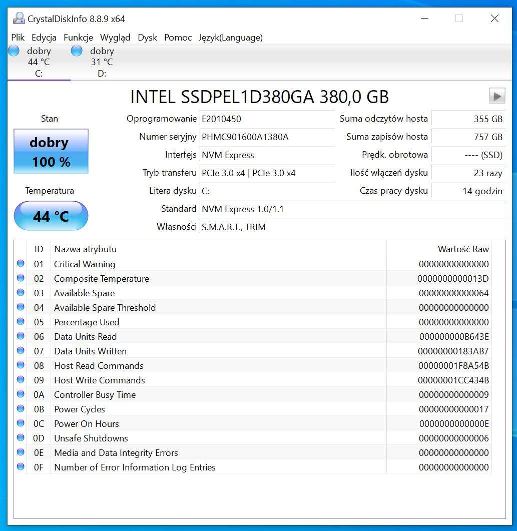Open the Język(Language) menu

click(230, 38)
